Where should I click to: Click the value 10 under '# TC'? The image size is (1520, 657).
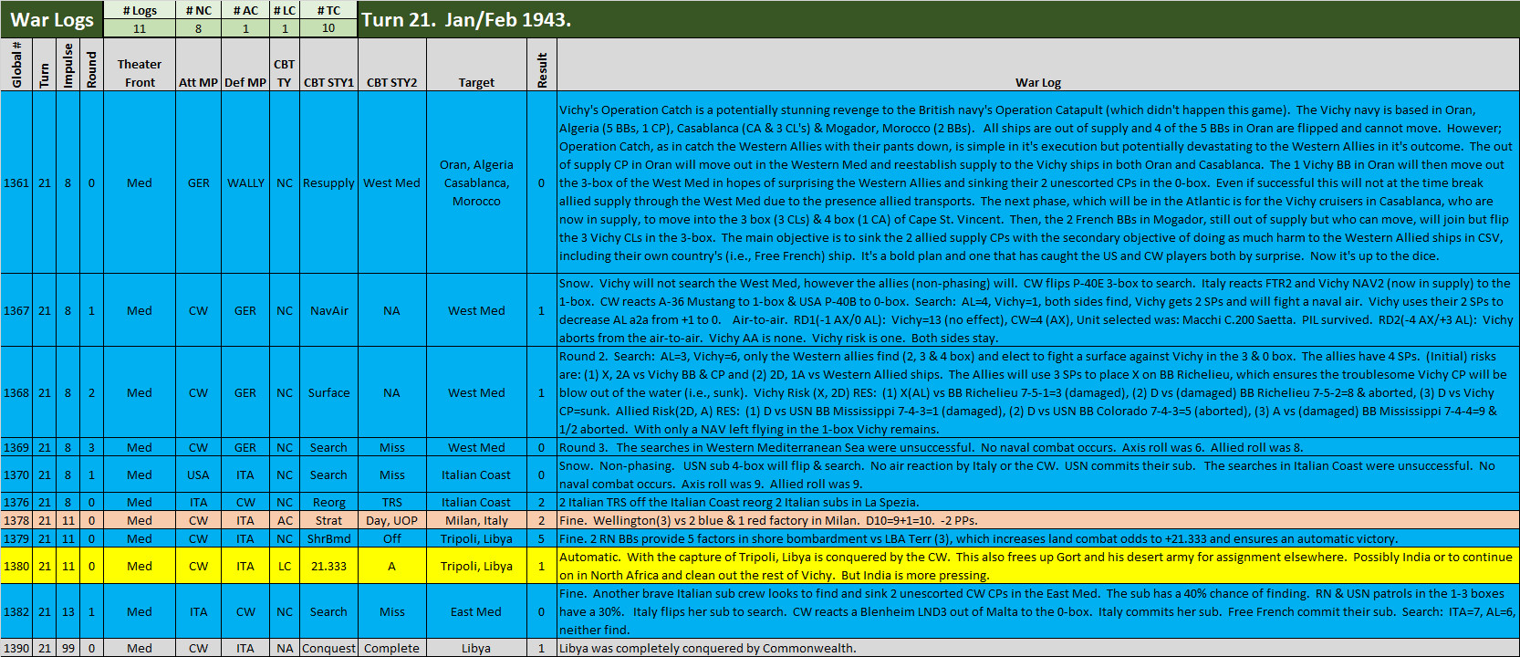pos(328,28)
